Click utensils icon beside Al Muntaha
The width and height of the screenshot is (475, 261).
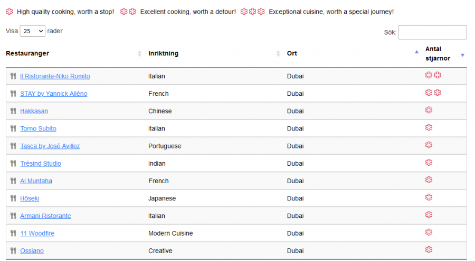pyautogui.click(x=13, y=181)
